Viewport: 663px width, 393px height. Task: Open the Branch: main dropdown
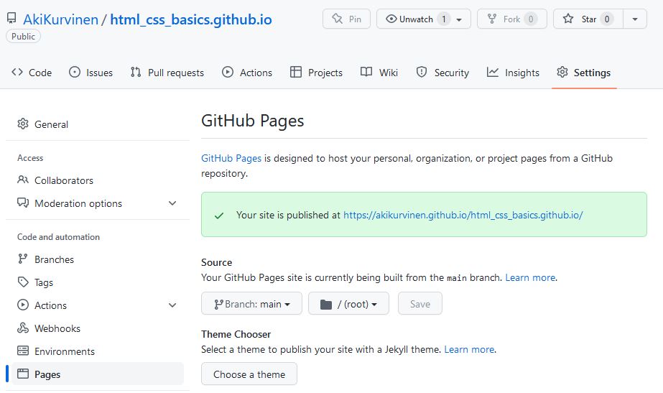tap(251, 304)
